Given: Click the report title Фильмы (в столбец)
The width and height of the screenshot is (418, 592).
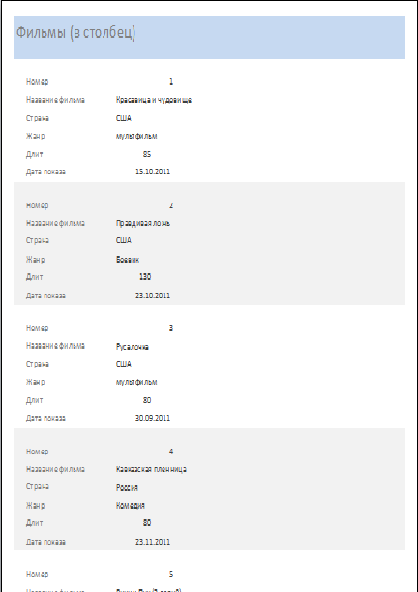Looking at the screenshot, I should pyautogui.click(x=75, y=33).
